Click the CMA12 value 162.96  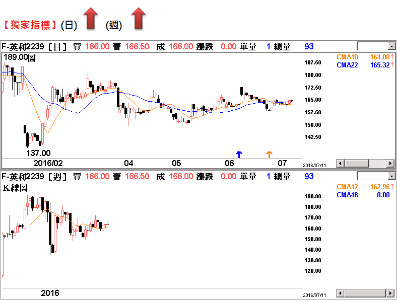pos(380,187)
